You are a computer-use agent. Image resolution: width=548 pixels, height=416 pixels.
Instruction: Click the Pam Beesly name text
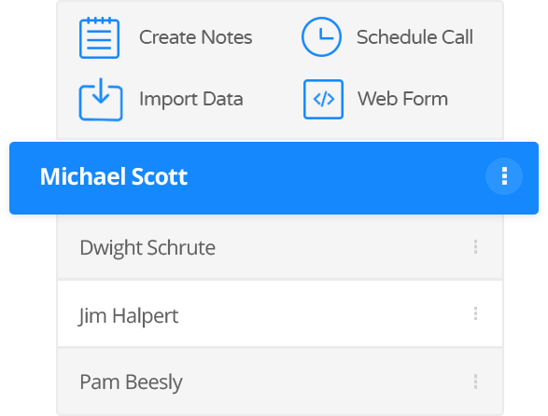coord(131,382)
